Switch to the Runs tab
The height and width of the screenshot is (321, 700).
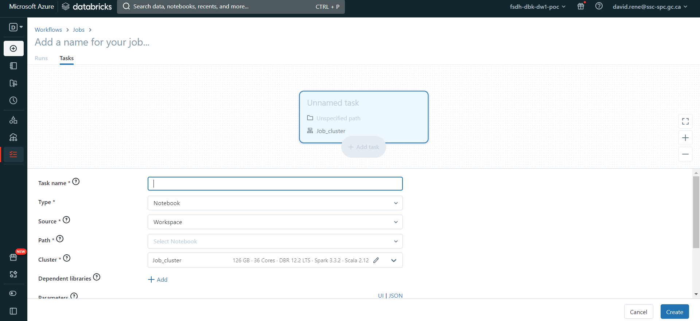tap(41, 58)
